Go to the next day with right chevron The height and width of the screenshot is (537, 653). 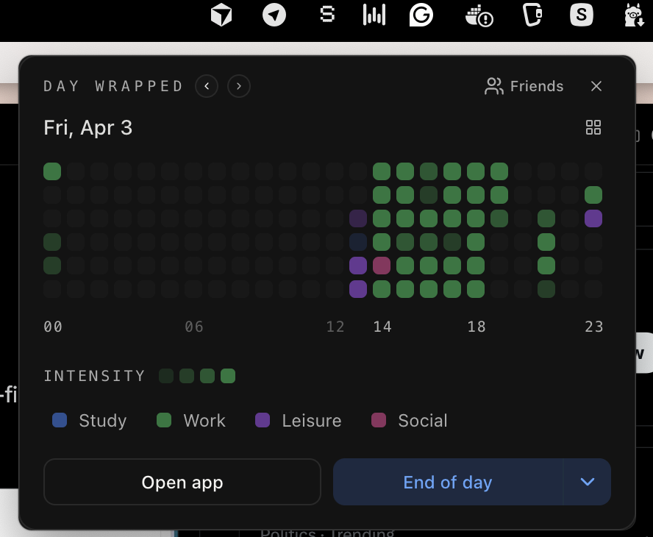pyautogui.click(x=239, y=86)
